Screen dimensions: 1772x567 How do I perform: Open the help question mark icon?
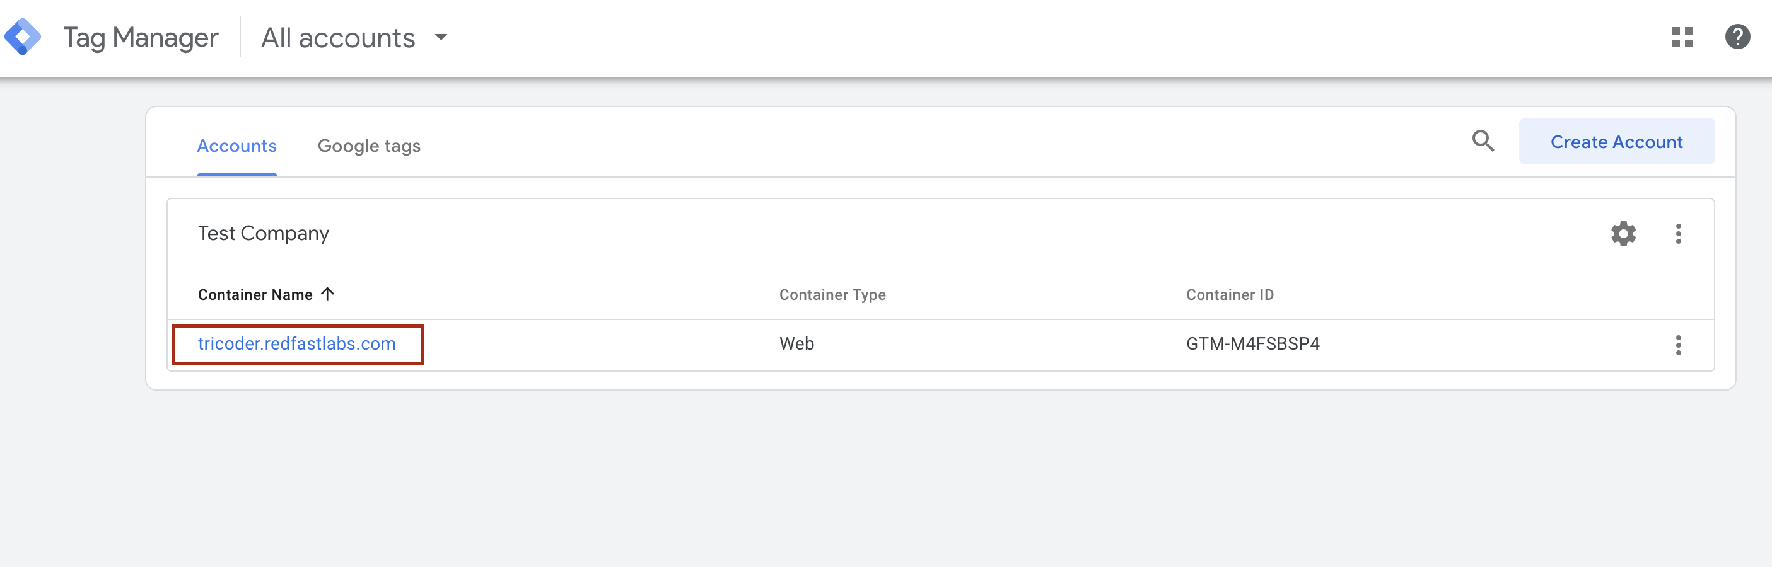coord(1737,37)
